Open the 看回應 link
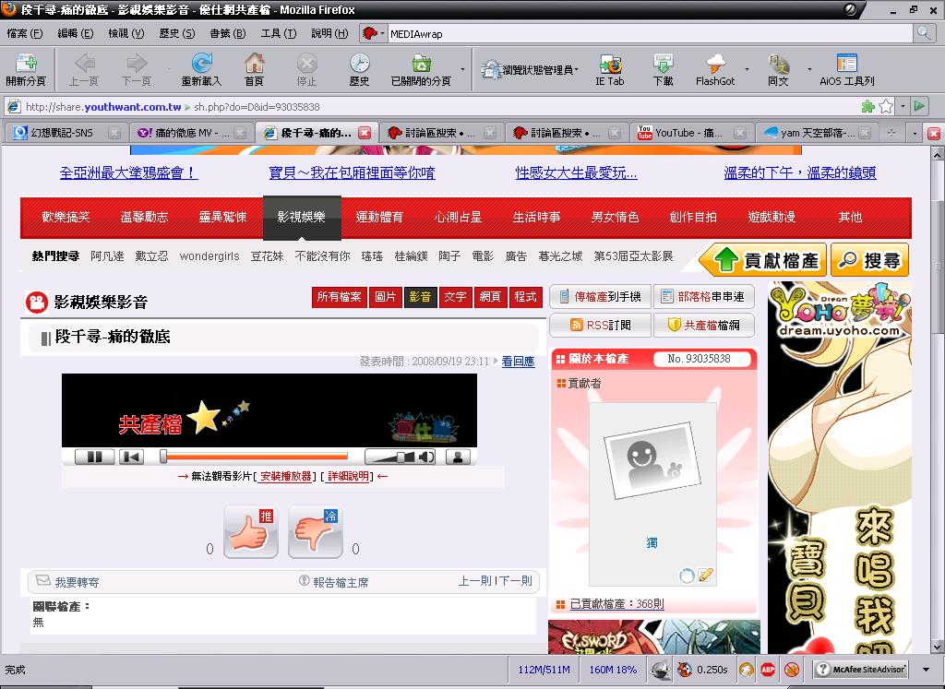This screenshot has height=689, width=945. pos(519,362)
